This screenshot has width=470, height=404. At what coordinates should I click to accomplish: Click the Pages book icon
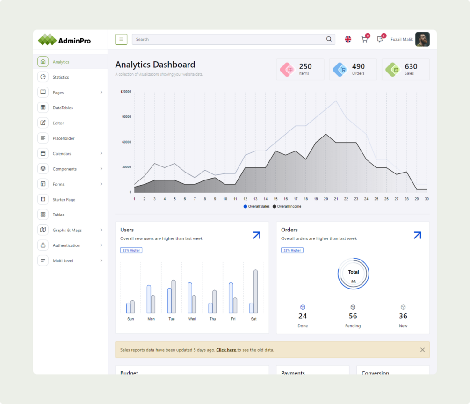pyautogui.click(x=43, y=92)
